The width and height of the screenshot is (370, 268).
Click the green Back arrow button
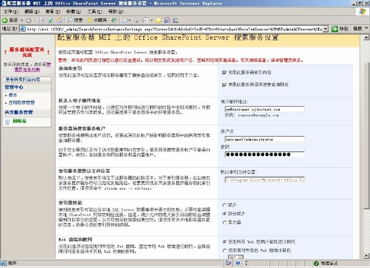coord(5,21)
